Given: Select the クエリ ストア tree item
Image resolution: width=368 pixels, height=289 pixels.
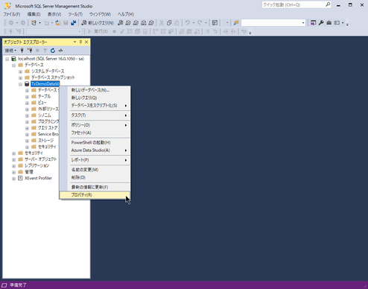Looking at the screenshot, I should (48, 128).
